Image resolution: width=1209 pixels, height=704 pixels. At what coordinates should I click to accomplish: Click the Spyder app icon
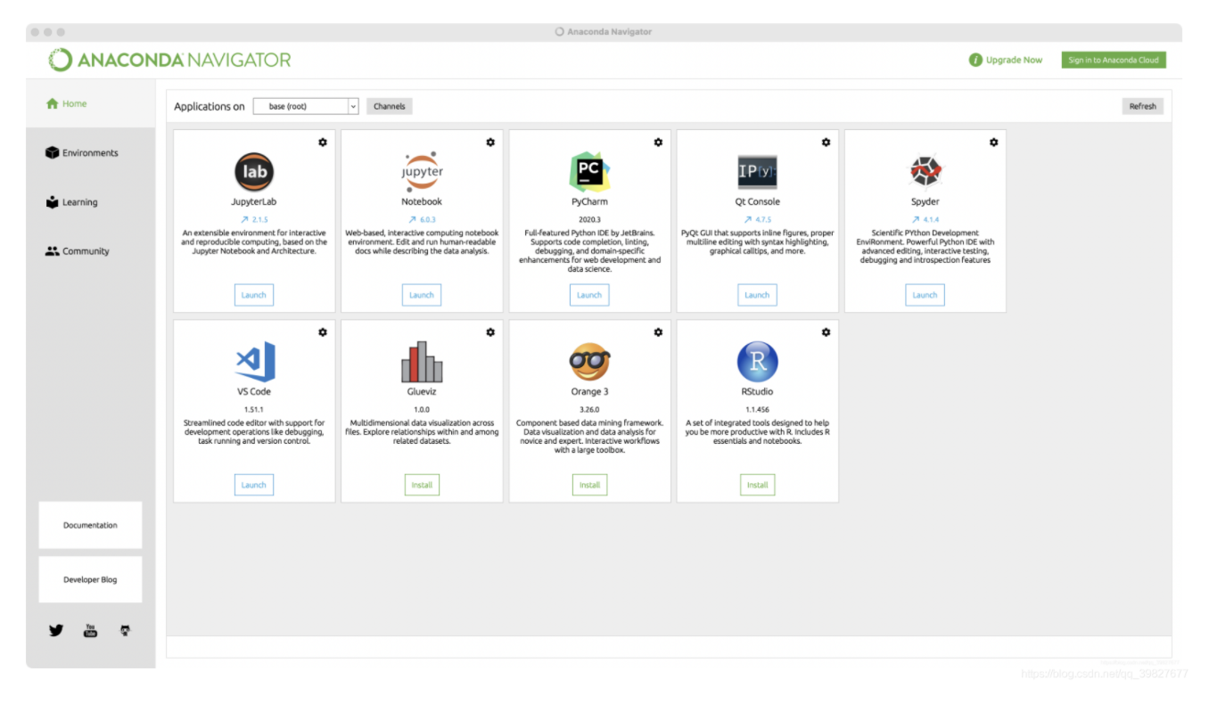[x=925, y=172]
